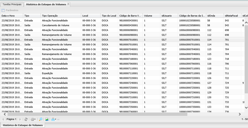This screenshot has height=128, width=248.
Task: Go to the next page arrow
Action: point(20,119)
